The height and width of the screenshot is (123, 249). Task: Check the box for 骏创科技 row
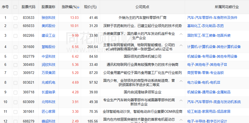(x=15, y=18)
